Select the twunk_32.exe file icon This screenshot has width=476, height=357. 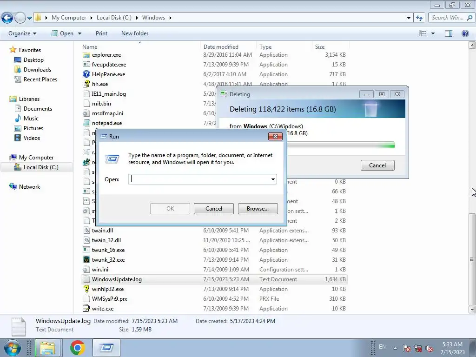coord(86,259)
